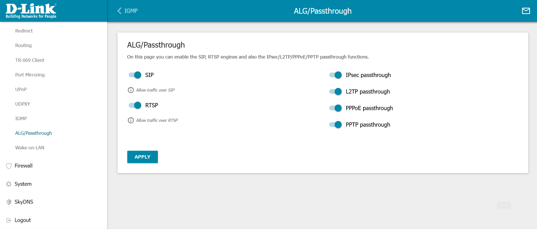Click the D-Link logo
This screenshot has height=229, width=537.
pyautogui.click(x=31, y=11)
